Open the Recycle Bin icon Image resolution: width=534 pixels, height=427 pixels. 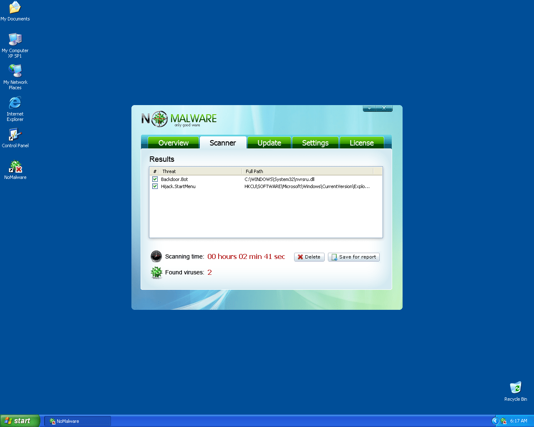tap(516, 387)
